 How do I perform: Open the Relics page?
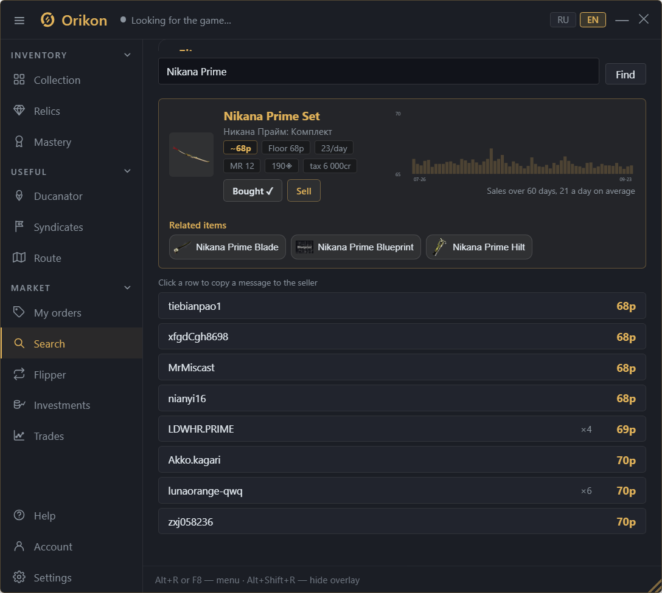[72, 111]
